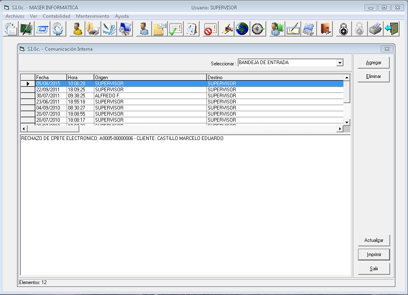Click the row selector arrow for 05/08/2015
The width and height of the screenshot is (408, 295).
(x=28, y=84)
